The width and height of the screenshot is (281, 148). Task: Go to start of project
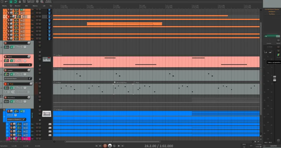coord(96,146)
